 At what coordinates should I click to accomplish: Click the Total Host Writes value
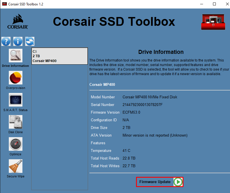pos(129,166)
